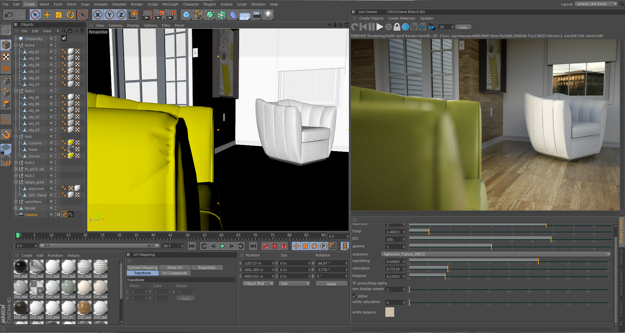This screenshot has height=333, width=625.
Task: Select the Move tool in top toolbar
Action: (47, 15)
